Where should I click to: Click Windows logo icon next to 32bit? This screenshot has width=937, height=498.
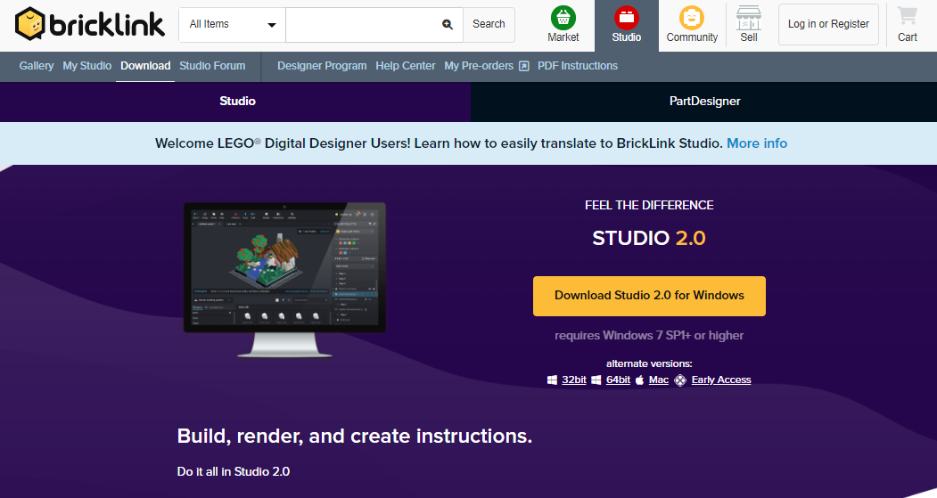pos(552,380)
